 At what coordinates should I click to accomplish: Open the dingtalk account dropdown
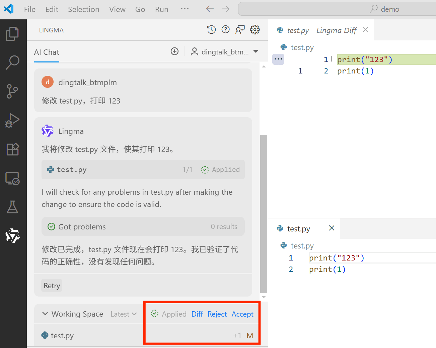click(225, 52)
